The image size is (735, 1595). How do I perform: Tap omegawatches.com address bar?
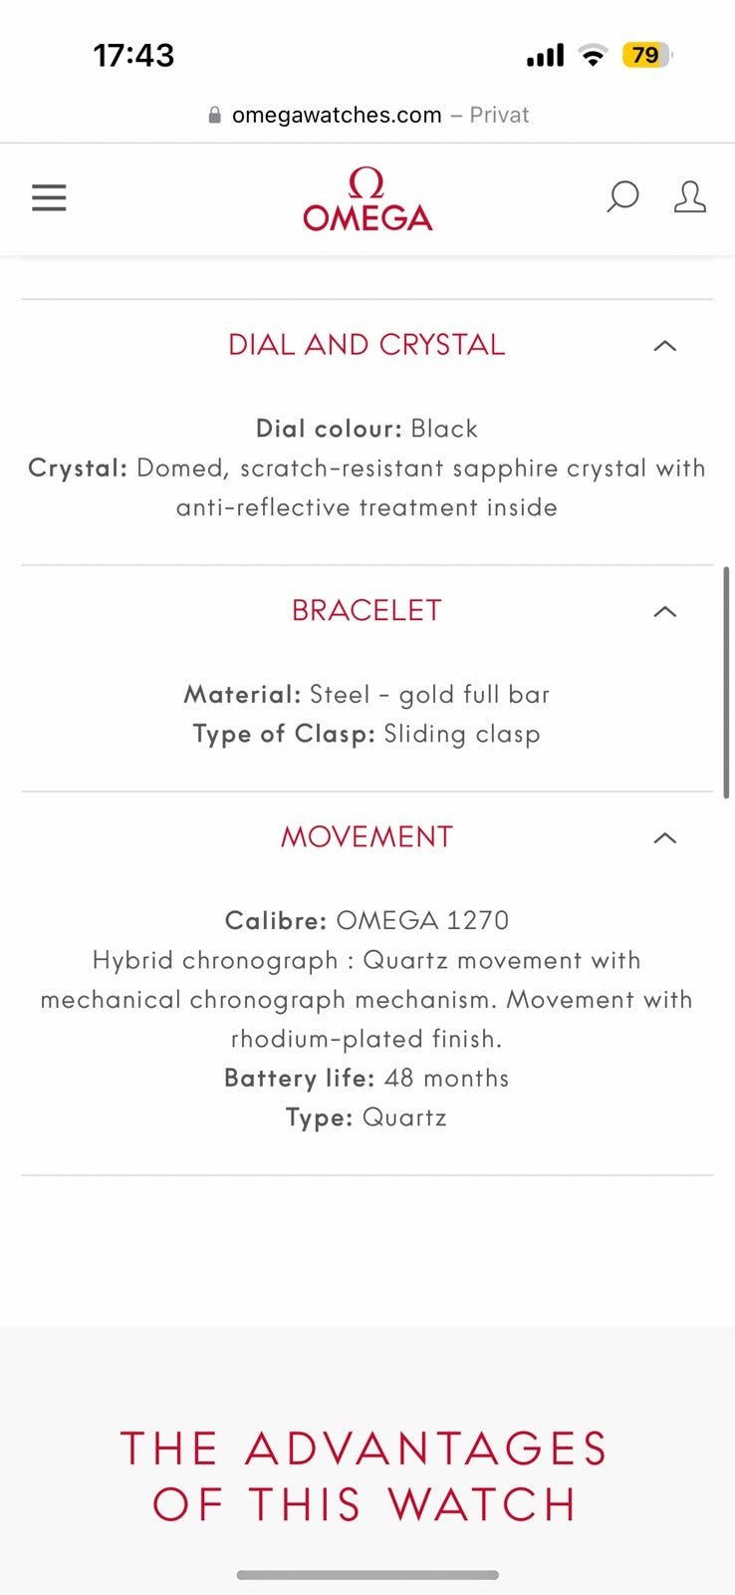click(x=337, y=116)
